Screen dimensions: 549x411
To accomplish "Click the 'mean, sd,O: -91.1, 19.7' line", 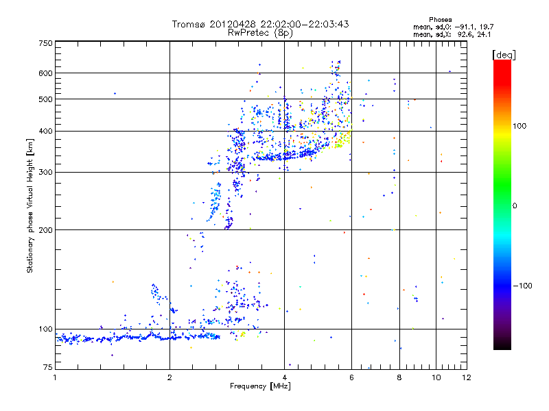I will pyautogui.click(x=454, y=27).
